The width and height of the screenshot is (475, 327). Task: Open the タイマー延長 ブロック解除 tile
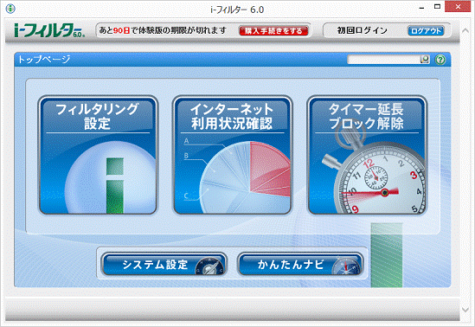point(367,155)
